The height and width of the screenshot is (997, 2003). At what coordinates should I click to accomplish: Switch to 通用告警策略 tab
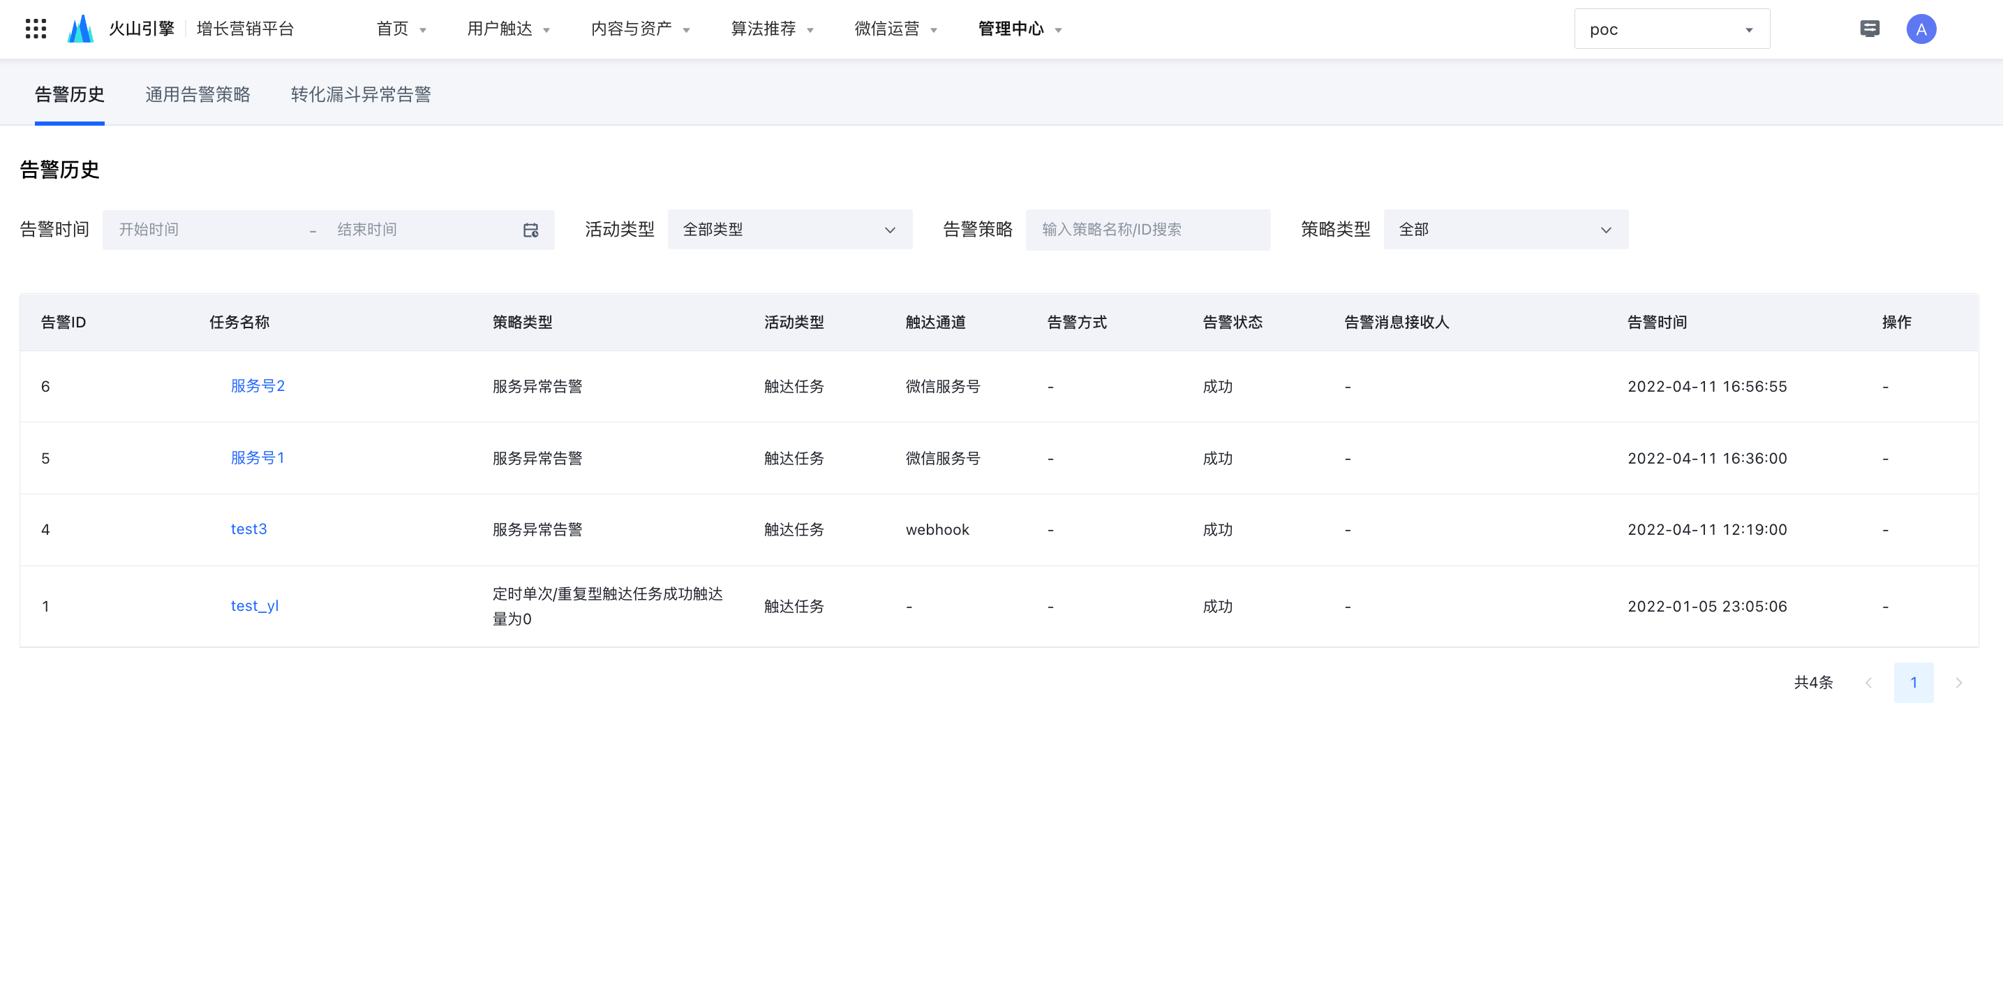pyautogui.click(x=198, y=94)
